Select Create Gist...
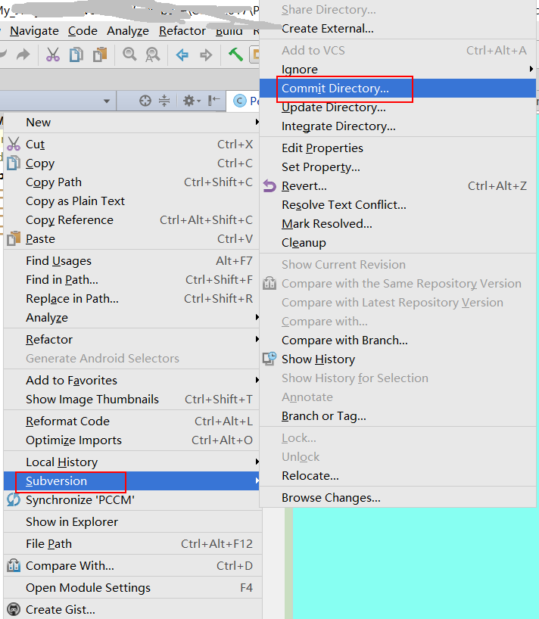 point(132,610)
